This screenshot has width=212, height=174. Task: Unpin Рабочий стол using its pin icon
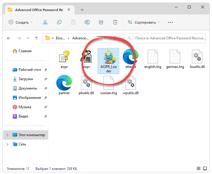point(46,70)
